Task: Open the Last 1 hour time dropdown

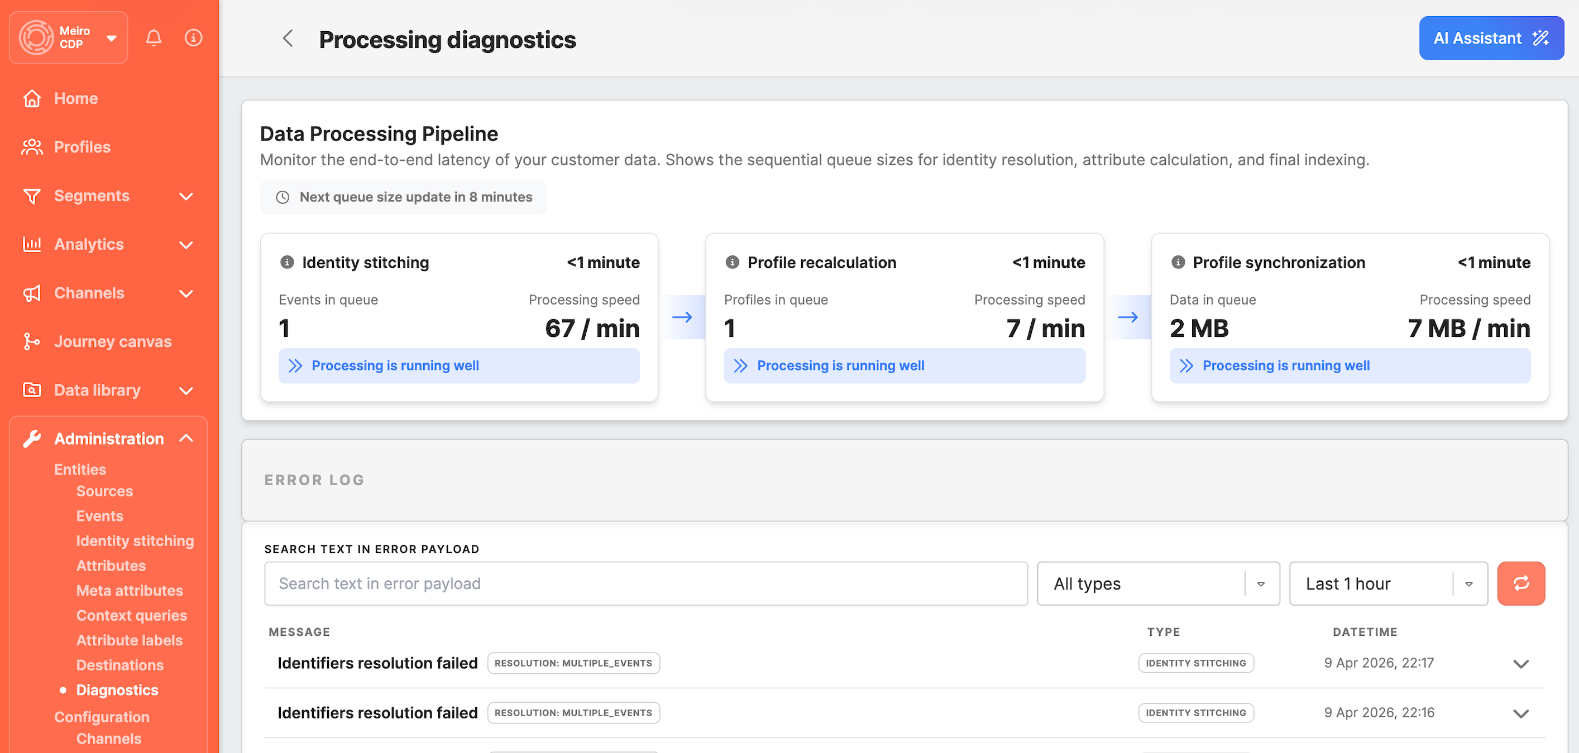Action: 1387,583
